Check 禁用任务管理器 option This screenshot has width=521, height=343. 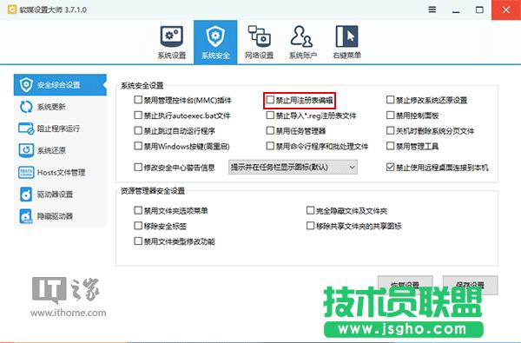click(x=270, y=130)
